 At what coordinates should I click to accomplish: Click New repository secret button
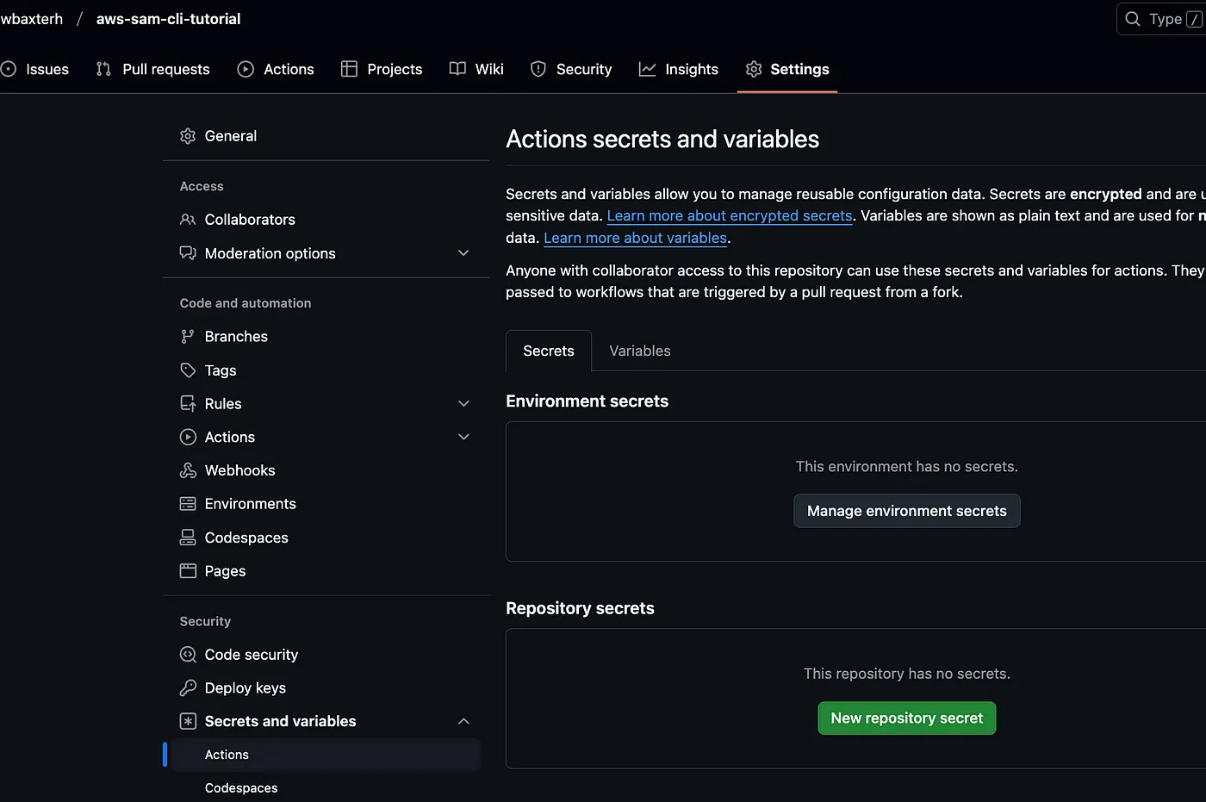pos(907,718)
